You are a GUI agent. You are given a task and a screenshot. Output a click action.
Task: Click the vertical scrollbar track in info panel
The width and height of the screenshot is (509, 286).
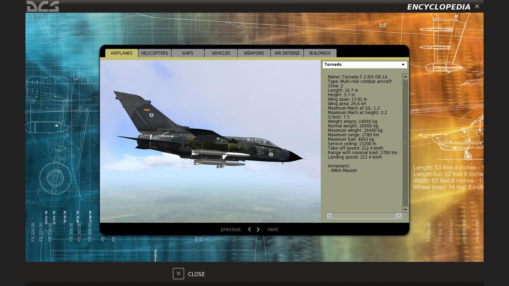point(405,143)
